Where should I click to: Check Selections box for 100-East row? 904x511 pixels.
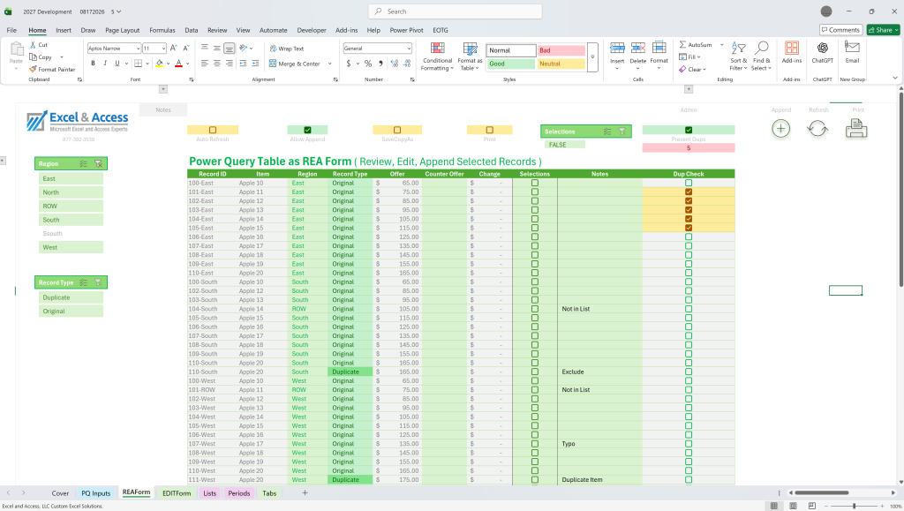point(534,184)
